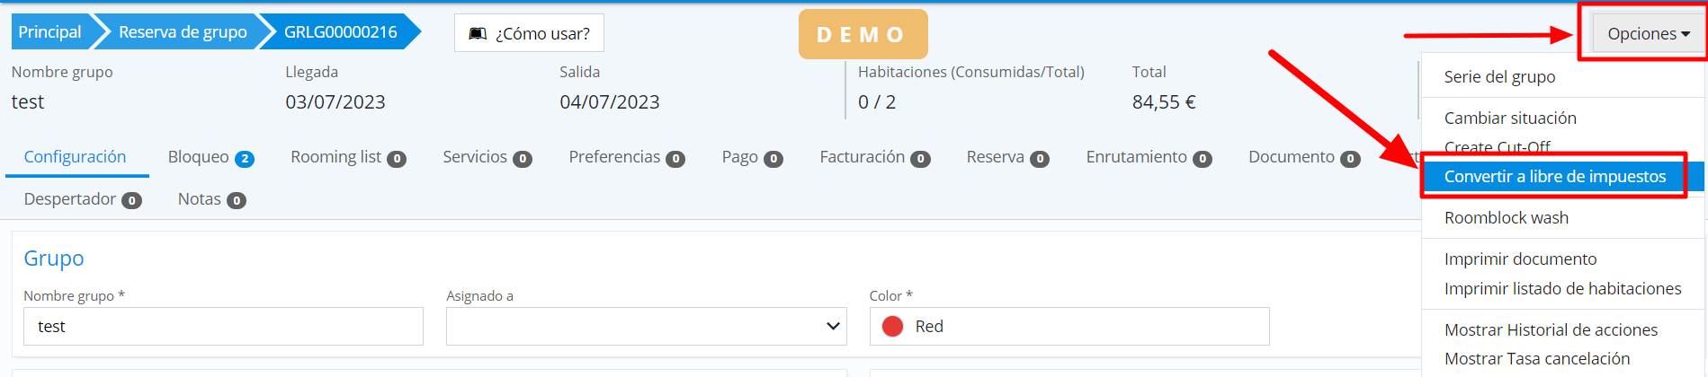
Task: Choose Imprimir listado de habitaciones
Action: click(x=1562, y=289)
